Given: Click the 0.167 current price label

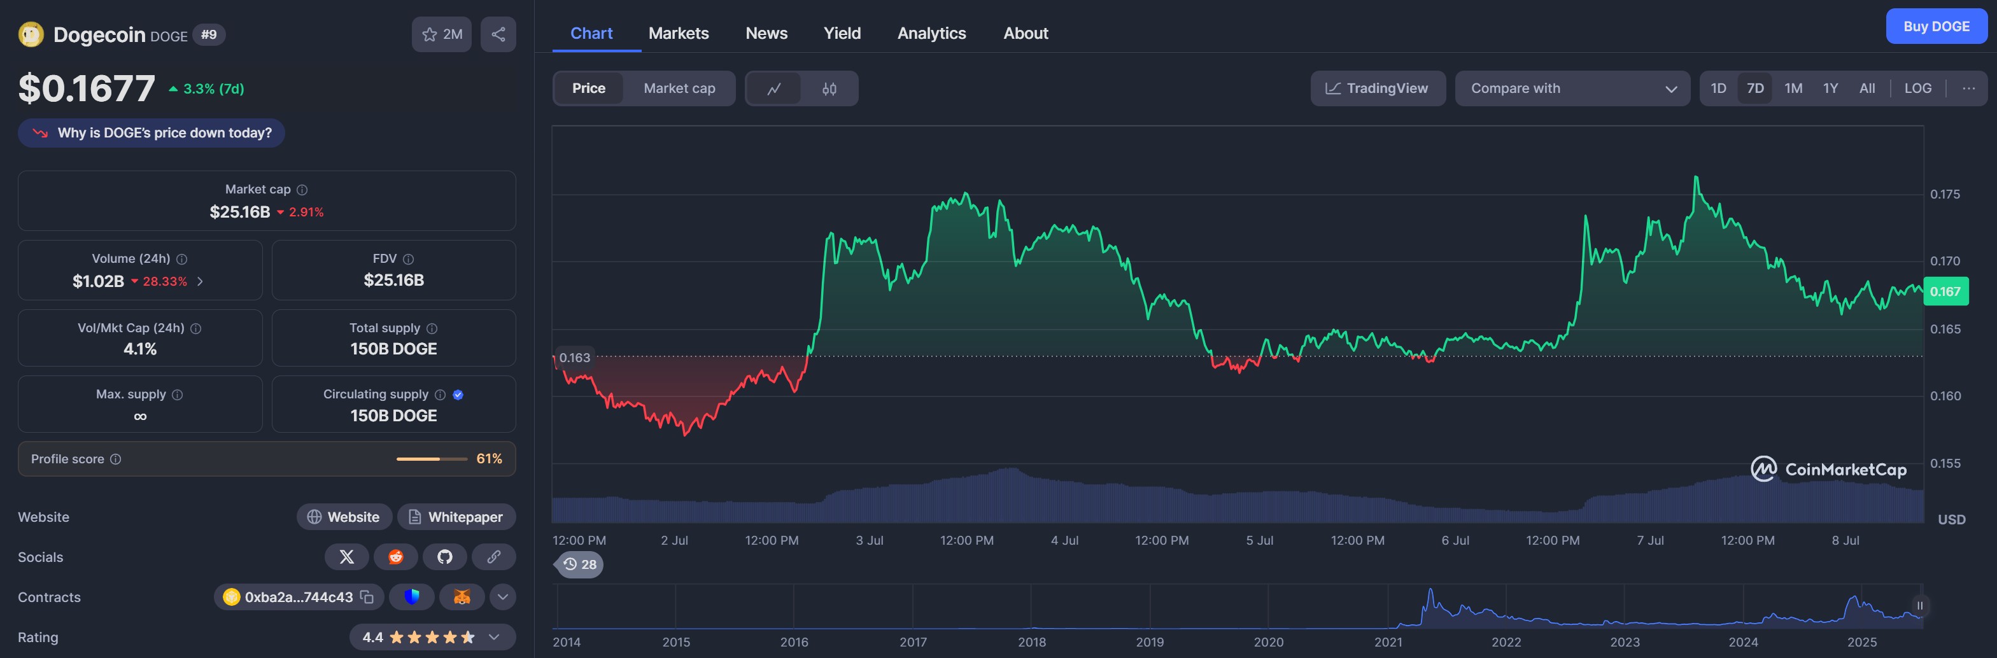Looking at the screenshot, I should (1945, 291).
